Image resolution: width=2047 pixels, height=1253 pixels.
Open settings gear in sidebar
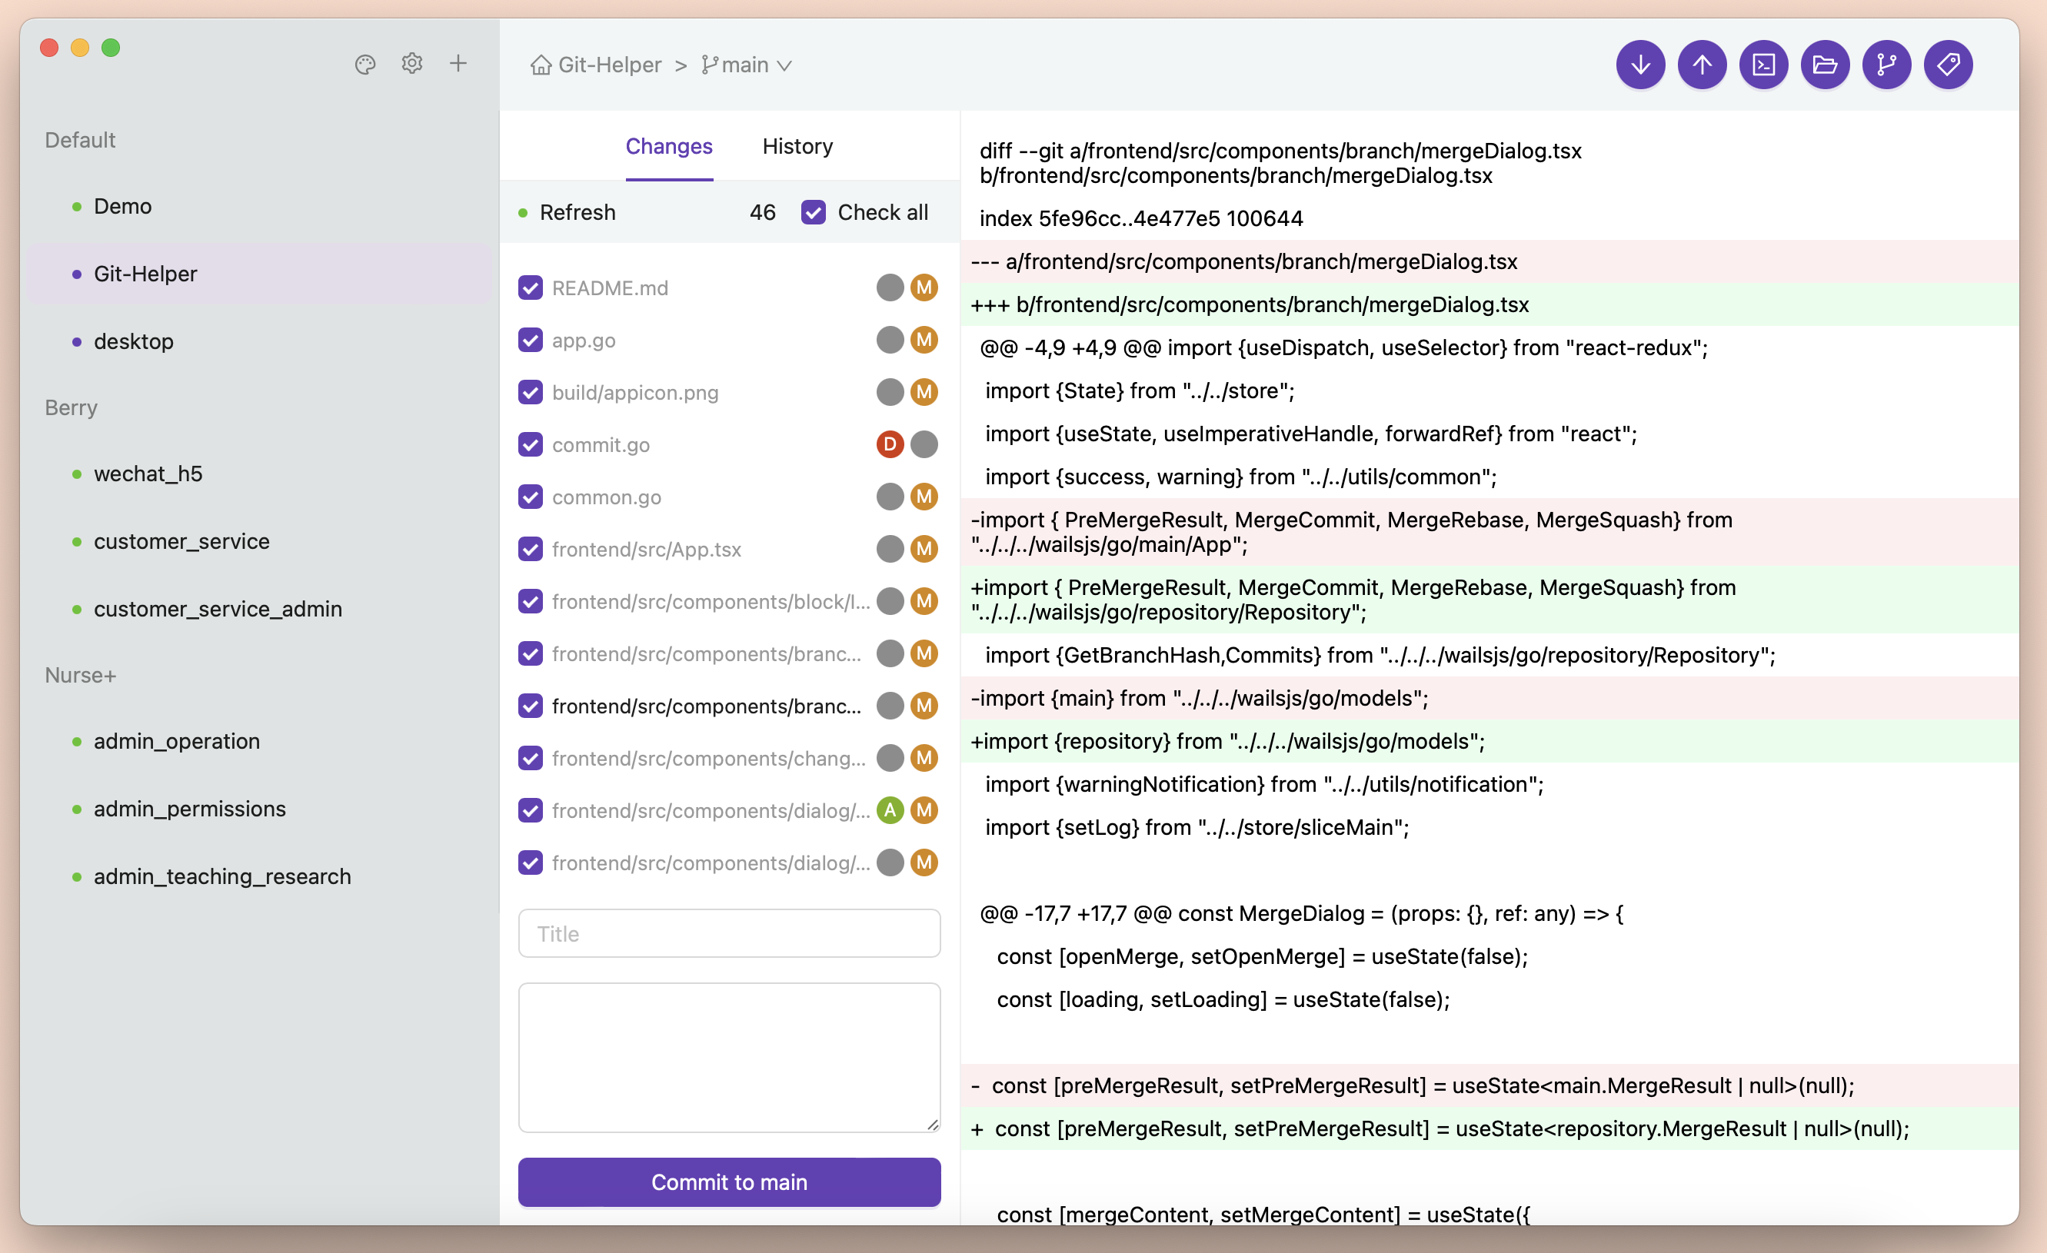(412, 63)
